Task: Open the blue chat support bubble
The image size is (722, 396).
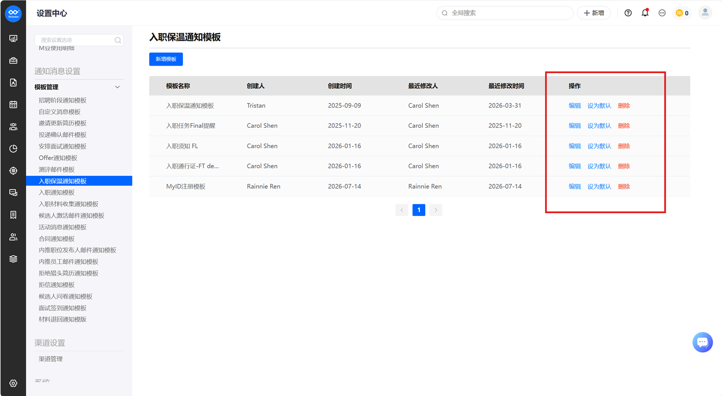Action: point(702,342)
